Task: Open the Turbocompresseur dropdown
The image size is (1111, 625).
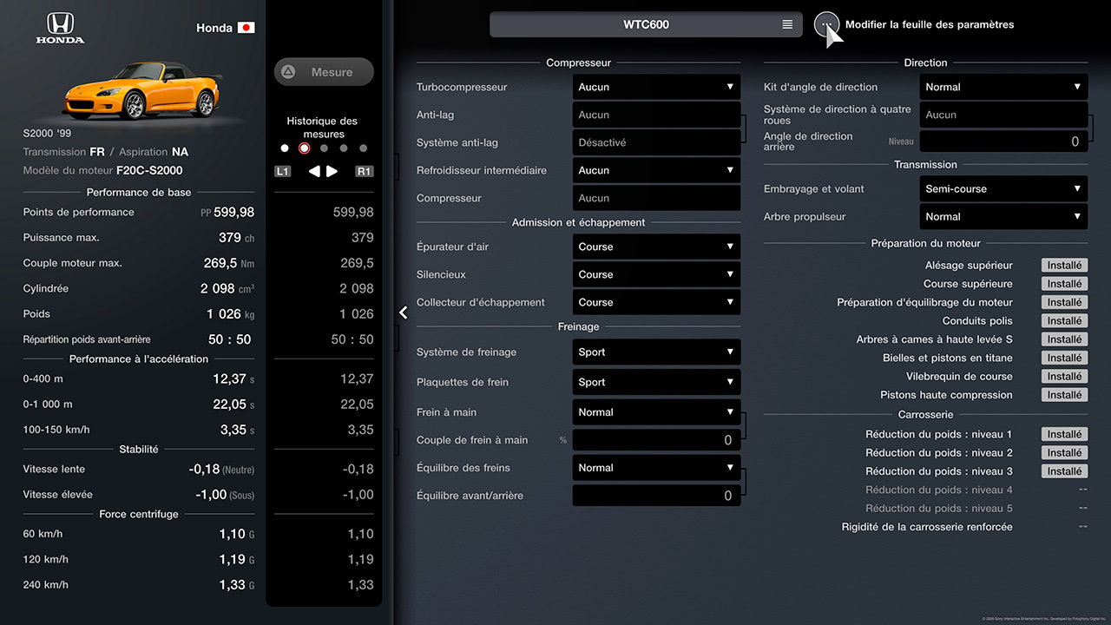Action: [656, 87]
